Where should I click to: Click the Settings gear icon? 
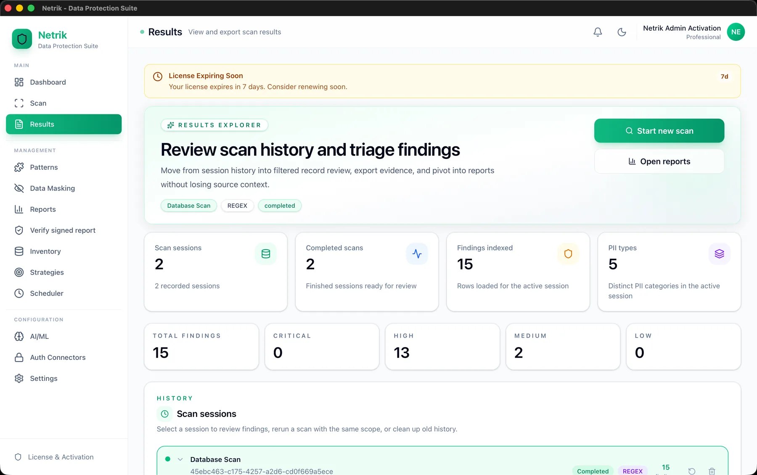19,378
